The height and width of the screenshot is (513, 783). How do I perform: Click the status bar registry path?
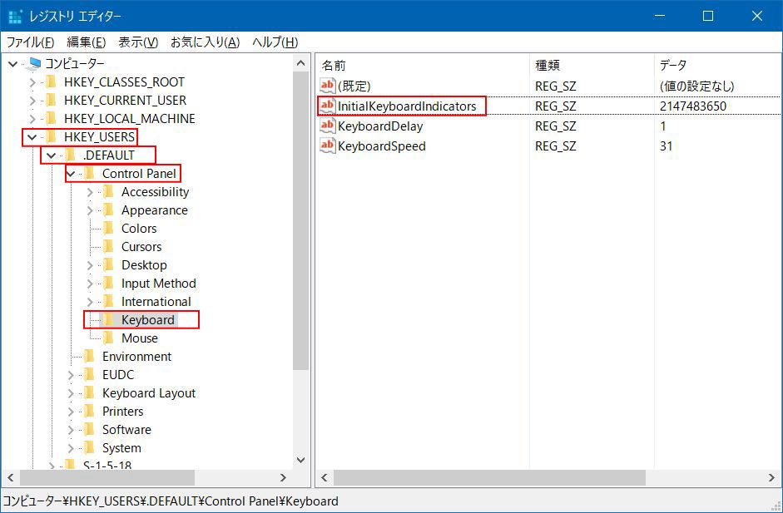[x=171, y=501]
